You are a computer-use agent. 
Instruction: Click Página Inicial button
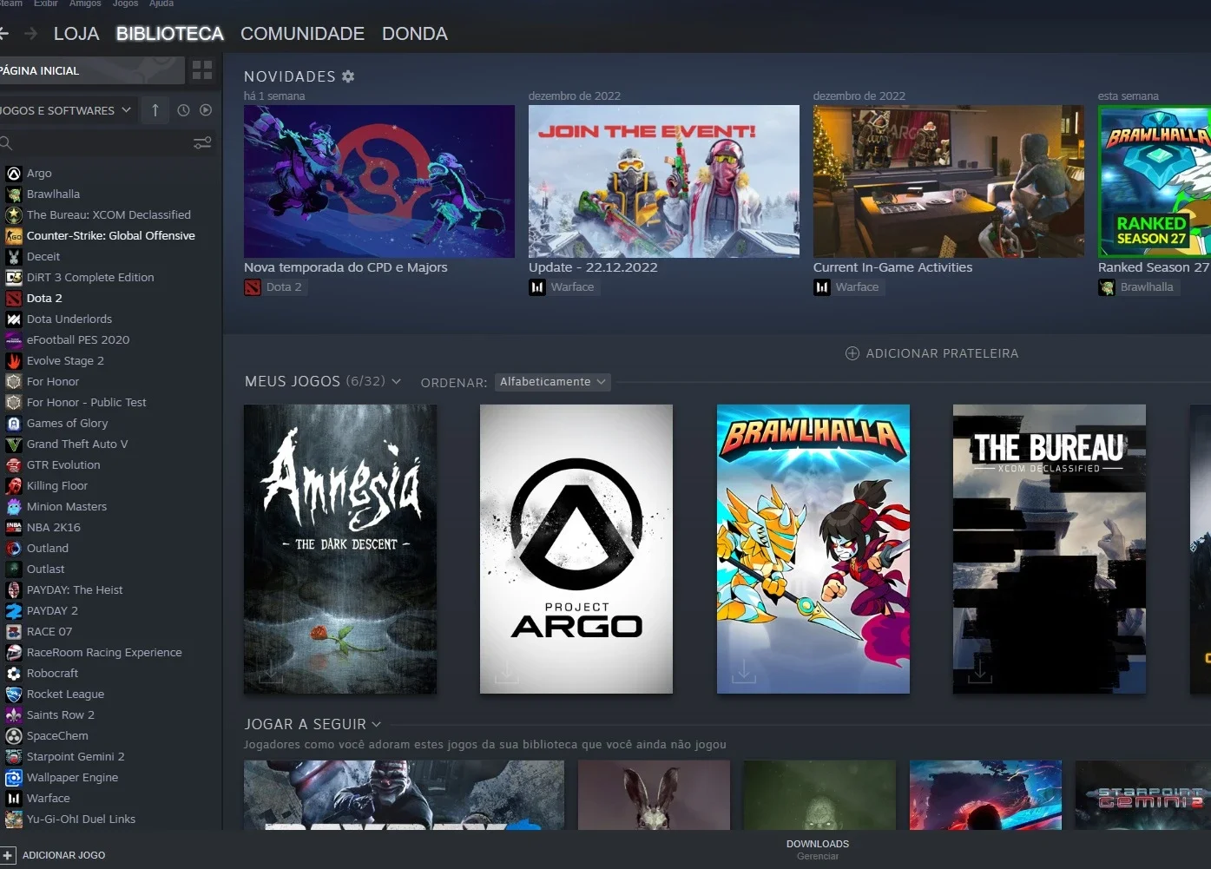[x=91, y=70]
